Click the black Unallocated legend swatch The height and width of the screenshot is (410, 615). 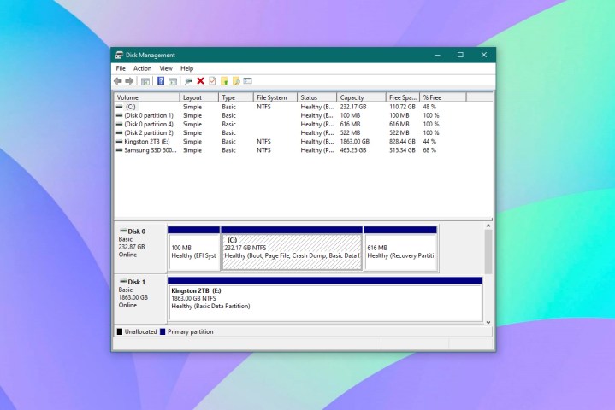[120, 331]
